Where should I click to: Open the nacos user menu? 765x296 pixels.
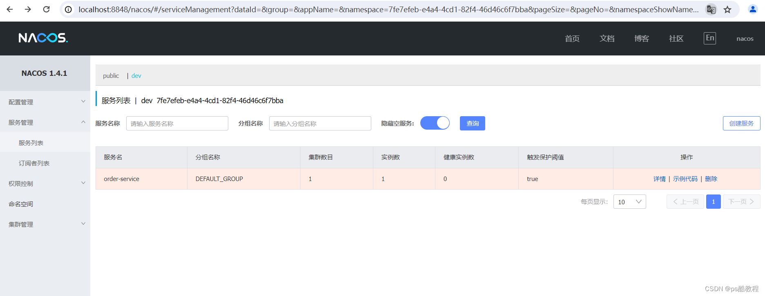745,38
